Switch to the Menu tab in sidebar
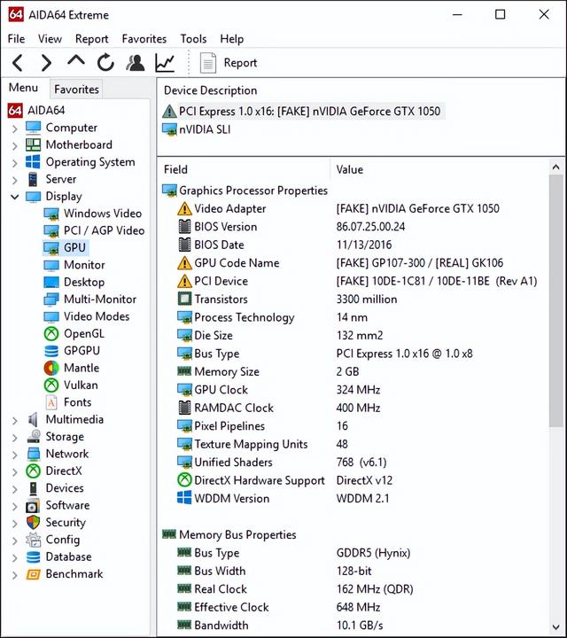This screenshot has width=567, height=638. pos(24,88)
